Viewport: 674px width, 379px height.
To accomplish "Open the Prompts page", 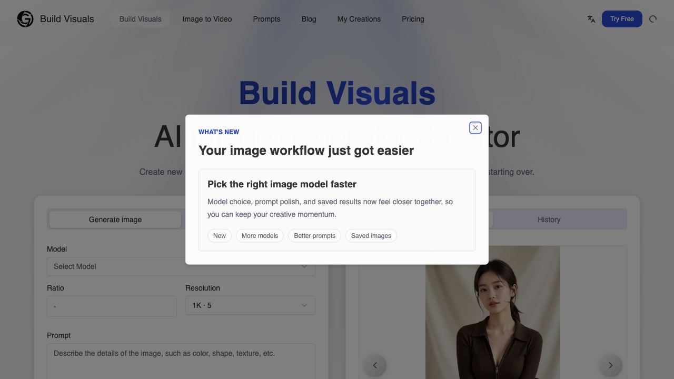I will pyautogui.click(x=267, y=19).
